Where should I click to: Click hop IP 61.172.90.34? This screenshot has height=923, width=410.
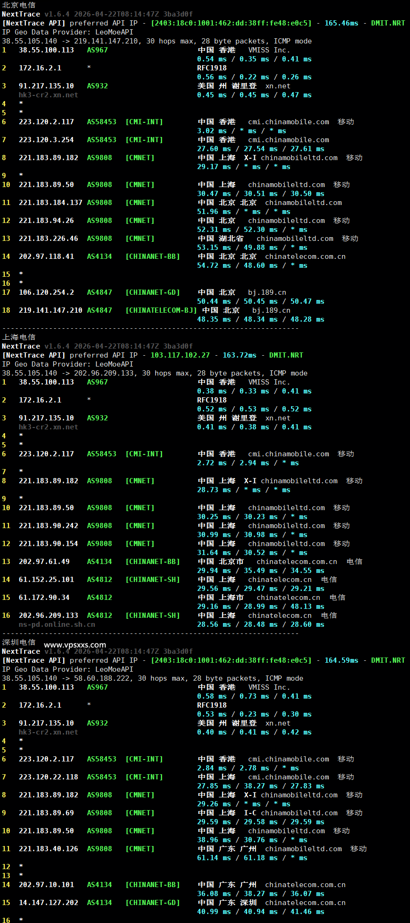coord(44,598)
